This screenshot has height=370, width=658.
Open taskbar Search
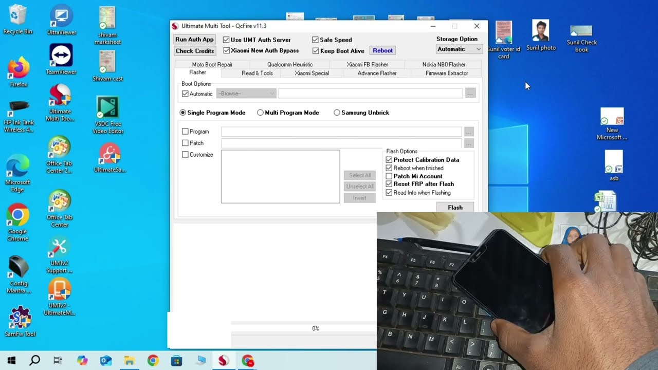(34, 360)
